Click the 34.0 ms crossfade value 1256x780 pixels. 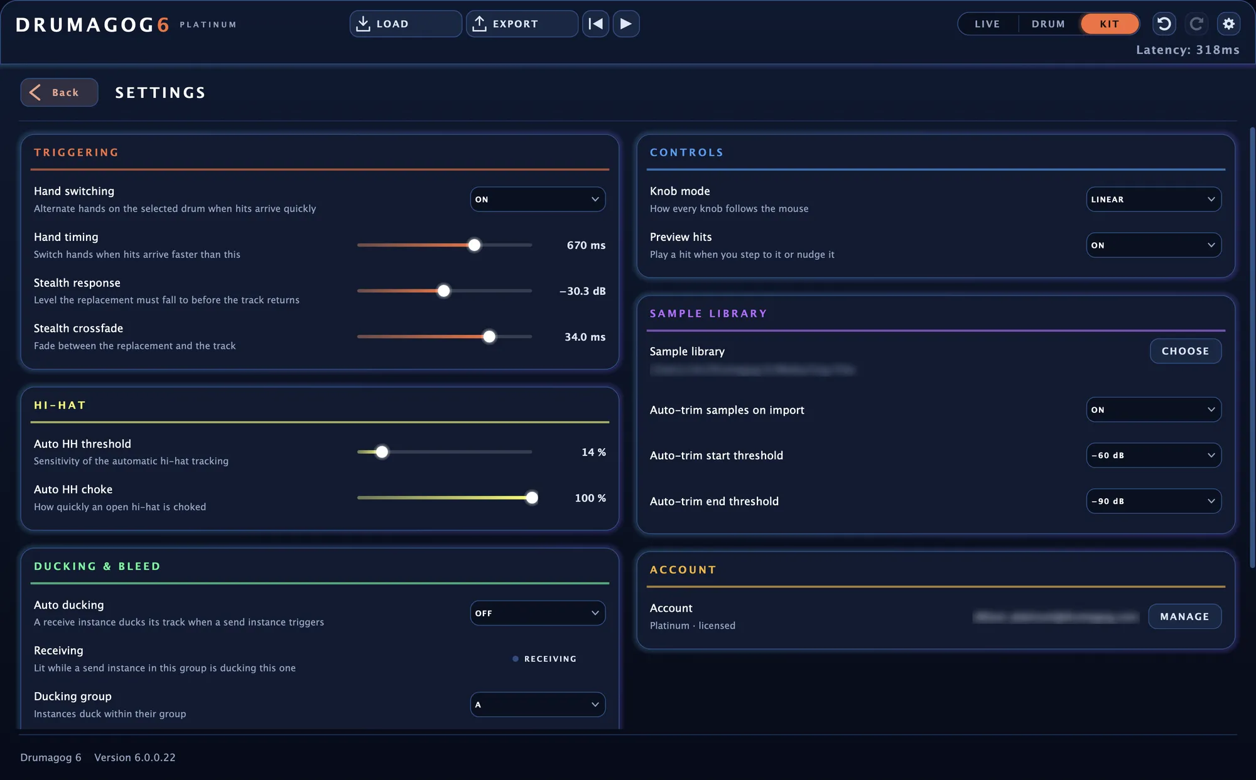[585, 337]
